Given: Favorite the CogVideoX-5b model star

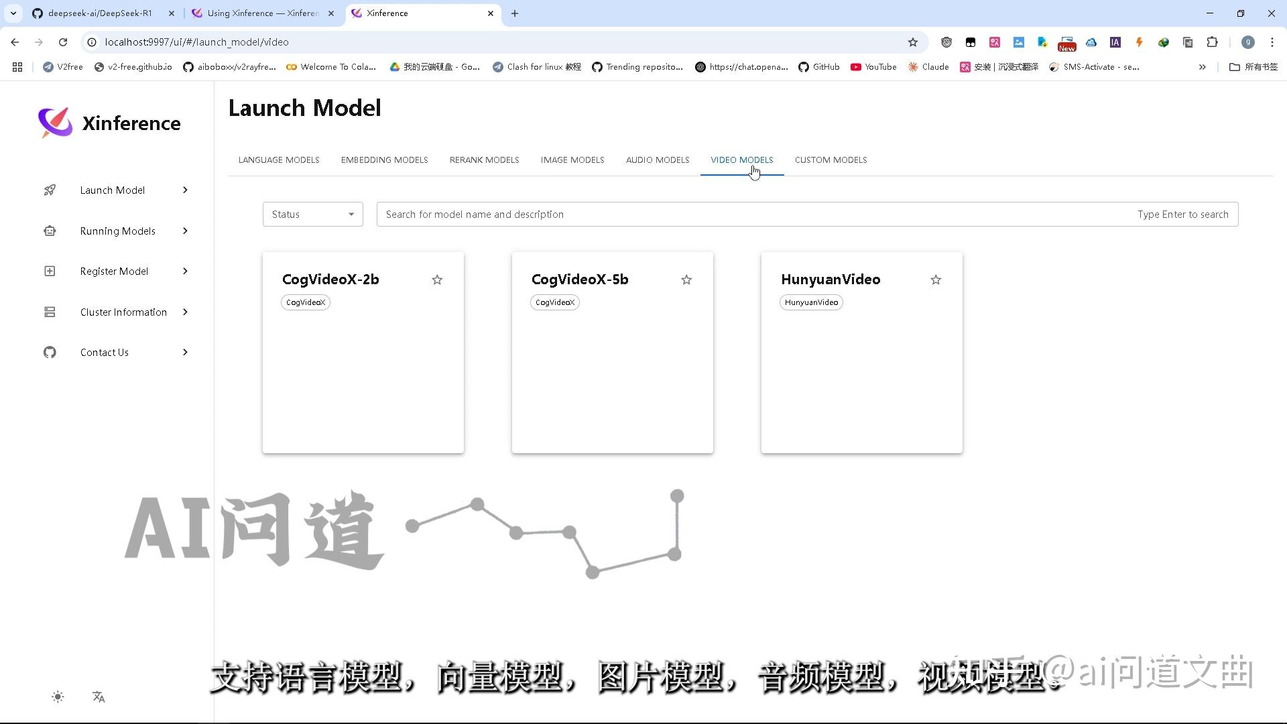Looking at the screenshot, I should pos(686,280).
